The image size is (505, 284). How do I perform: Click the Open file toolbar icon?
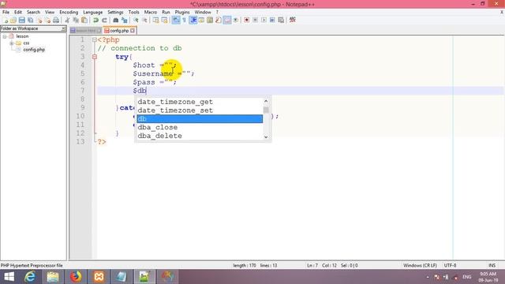pyautogui.click(x=13, y=20)
